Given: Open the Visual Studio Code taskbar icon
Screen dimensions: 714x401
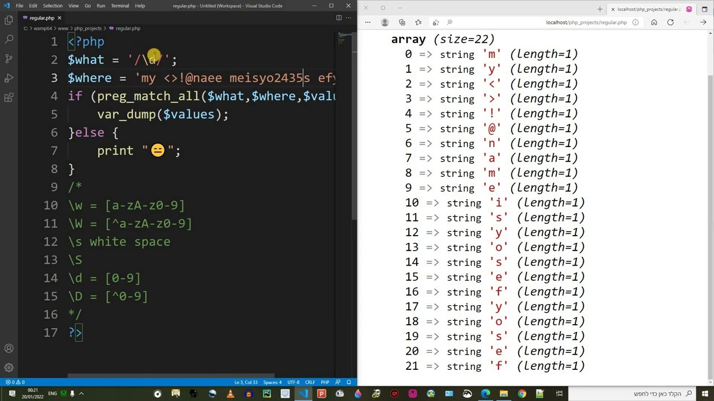Looking at the screenshot, I should 303,394.
